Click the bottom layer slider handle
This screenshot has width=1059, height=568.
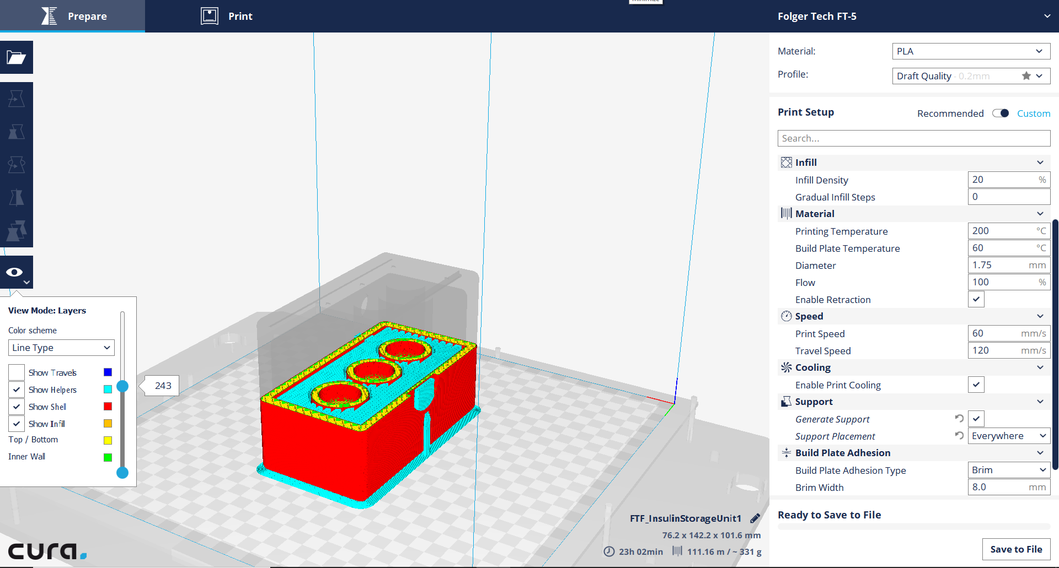coord(122,473)
